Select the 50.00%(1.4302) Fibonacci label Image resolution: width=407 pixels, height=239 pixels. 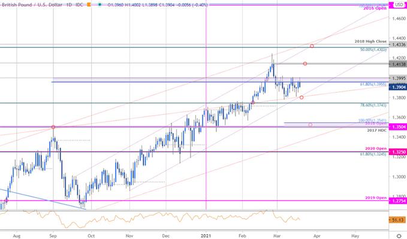click(x=373, y=50)
